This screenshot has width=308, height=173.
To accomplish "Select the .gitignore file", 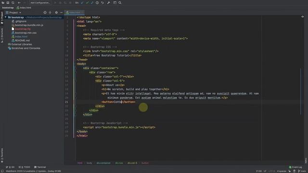I will (19, 21).
